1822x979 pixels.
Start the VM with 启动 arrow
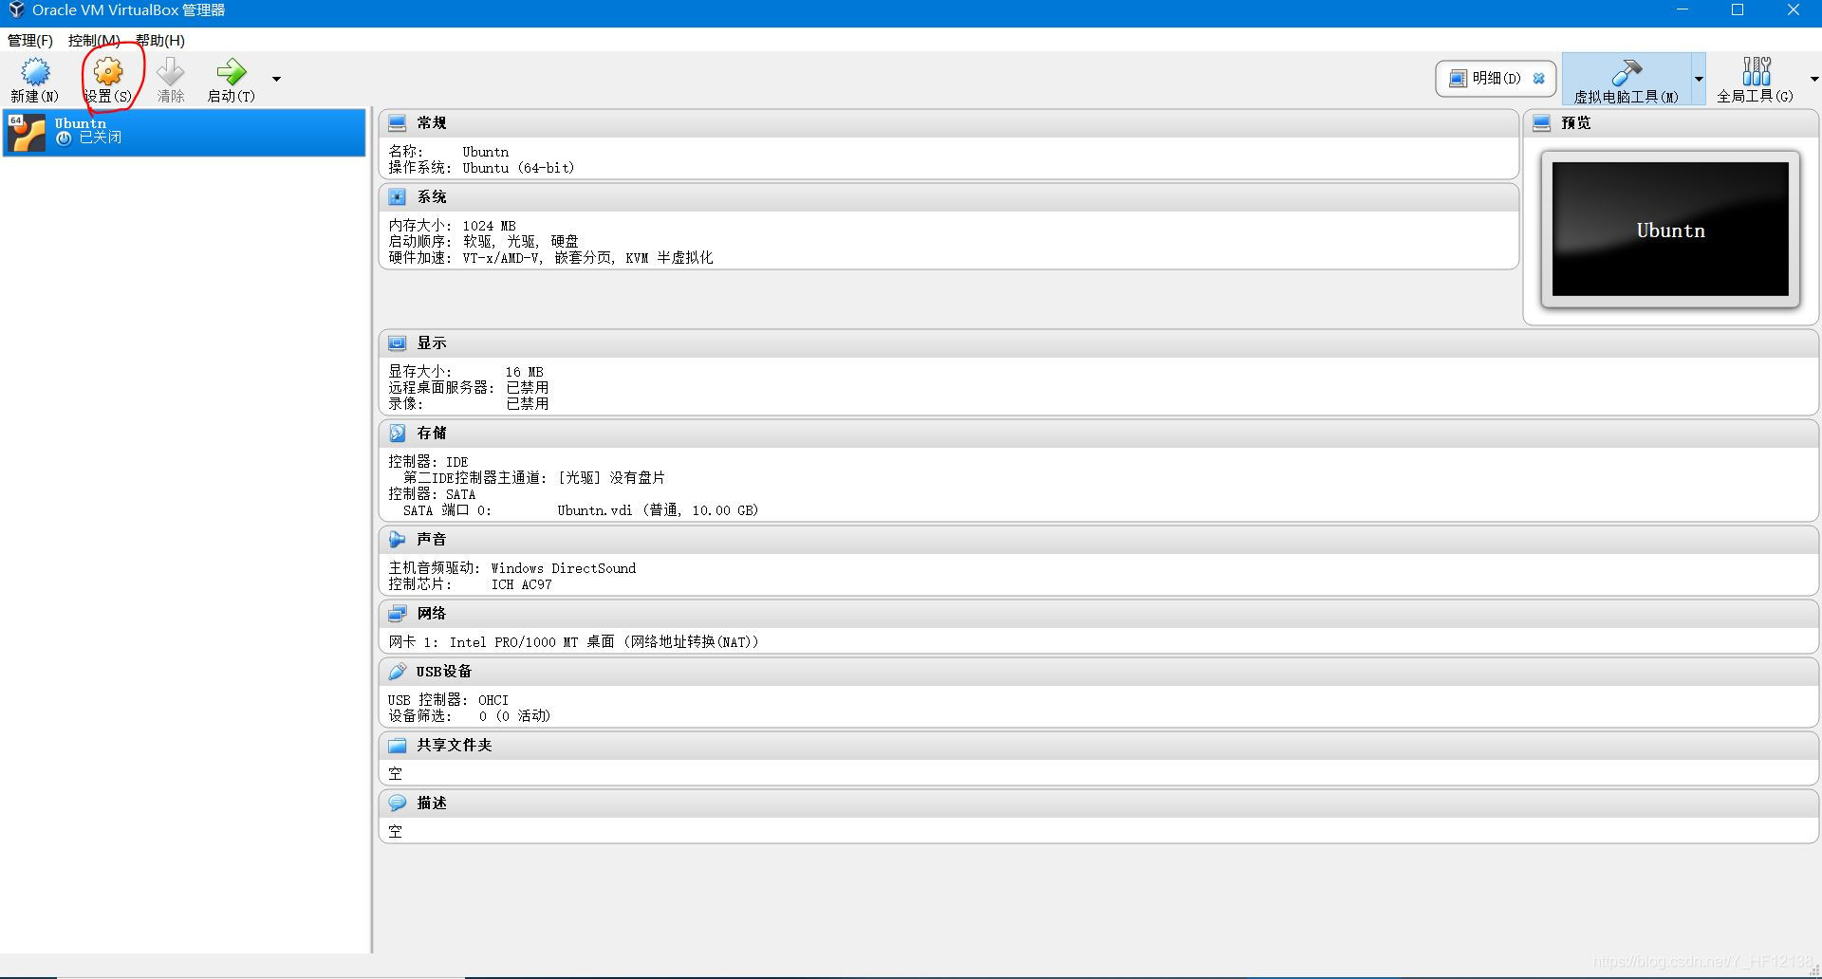point(231,72)
